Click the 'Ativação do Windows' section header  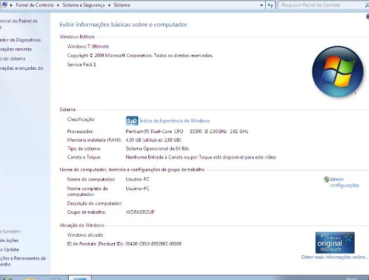[x=82, y=225]
